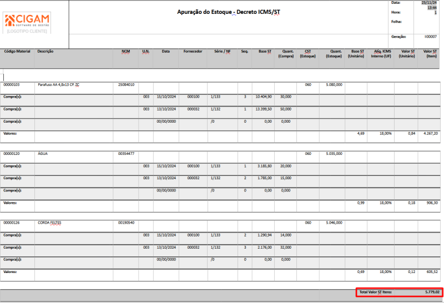The height and width of the screenshot is (303, 444).
Task: Click the Valor ST (Unitário) column header
Action: point(407,54)
